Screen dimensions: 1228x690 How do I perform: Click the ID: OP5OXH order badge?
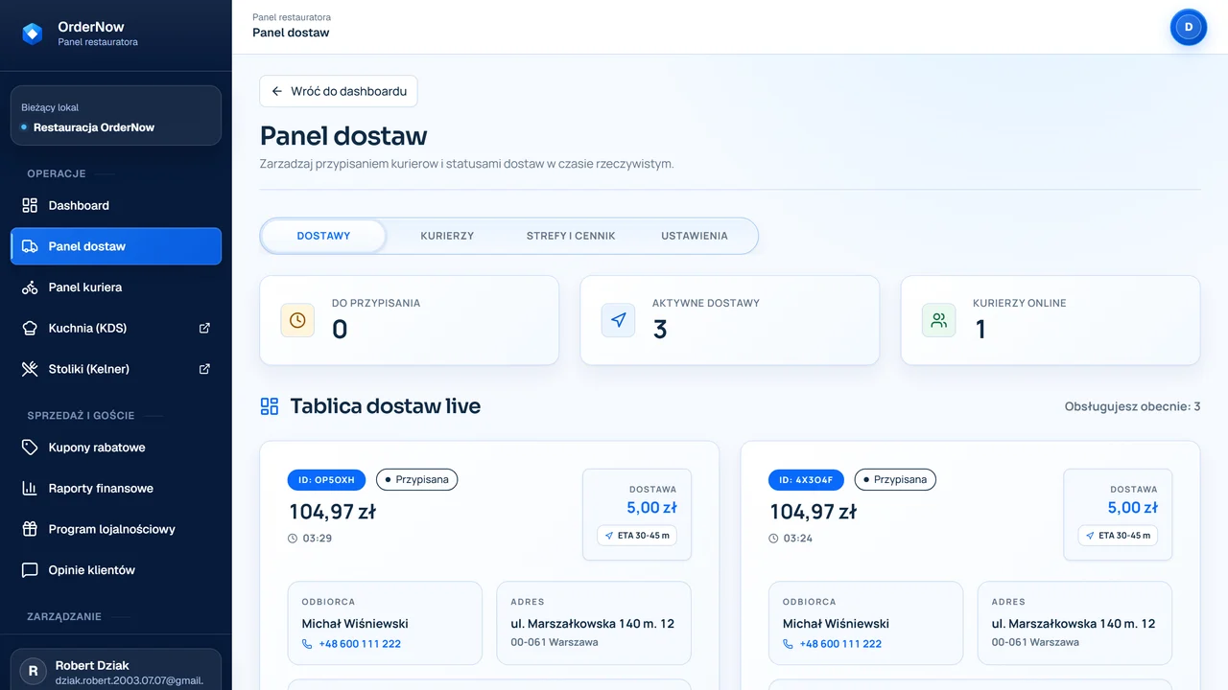tap(326, 479)
